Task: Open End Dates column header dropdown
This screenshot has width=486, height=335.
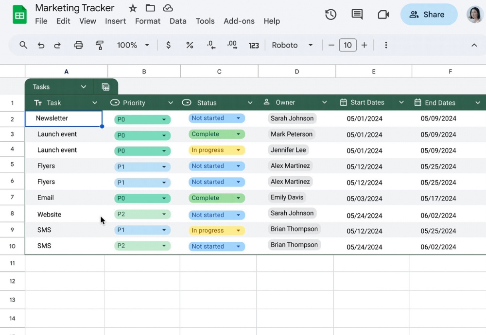Action: tap(478, 103)
